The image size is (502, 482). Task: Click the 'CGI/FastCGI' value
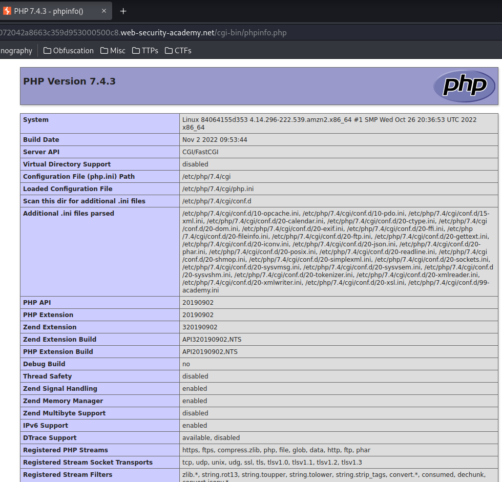(x=200, y=152)
